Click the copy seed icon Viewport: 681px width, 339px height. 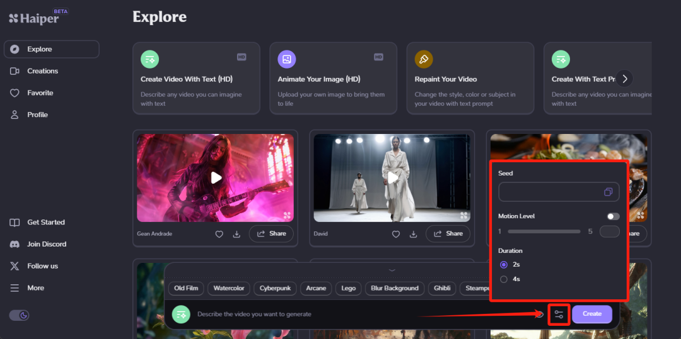608,192
